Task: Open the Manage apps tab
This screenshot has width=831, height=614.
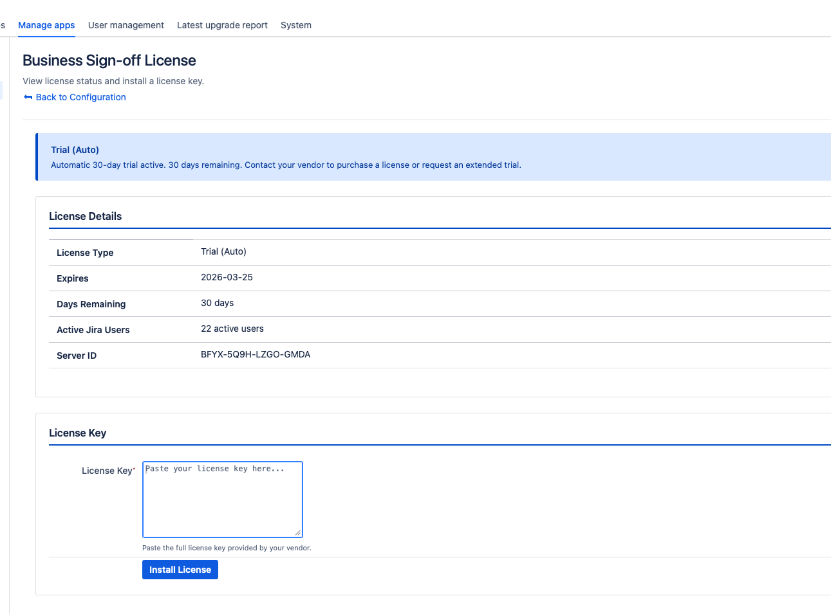Action: point(46,25)
